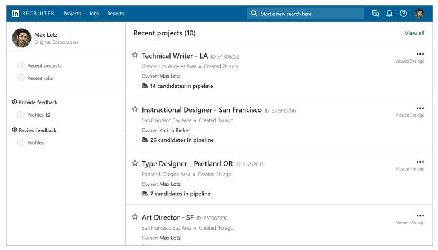Go to the Jobs menu
The width and height of the screenshot is (438, 250).
[x=94, y=14]
